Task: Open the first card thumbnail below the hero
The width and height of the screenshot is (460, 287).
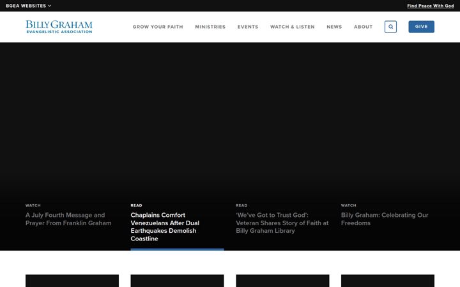Action: [72, 281]
